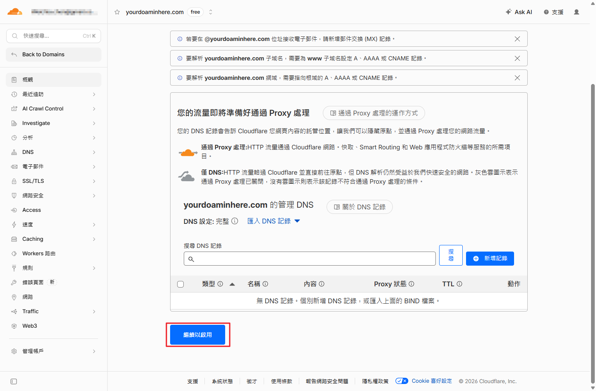Star the yourdoaminhere.com domain

point(117,12)
